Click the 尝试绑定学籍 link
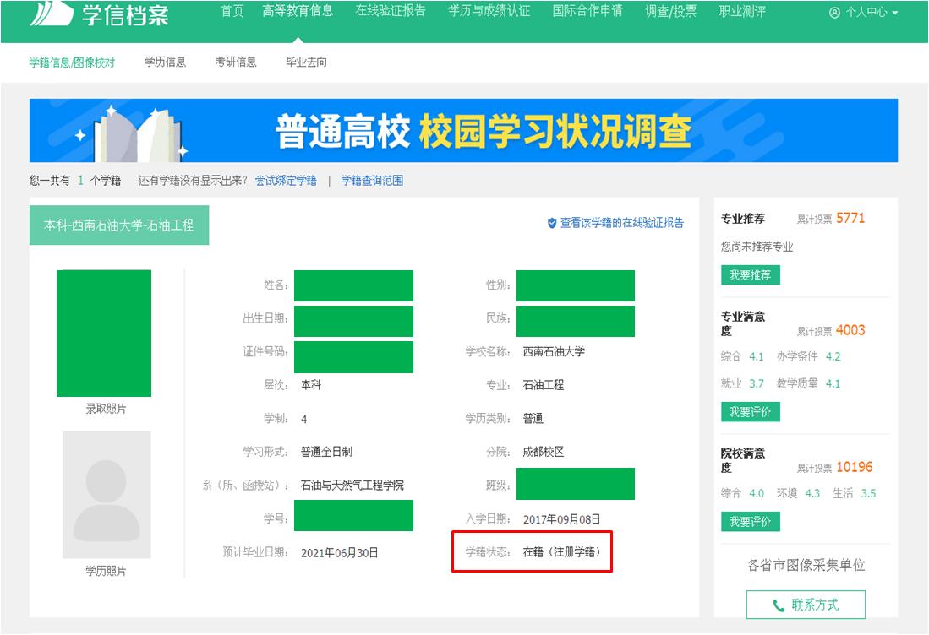929x635 pixels. point(286,181)
